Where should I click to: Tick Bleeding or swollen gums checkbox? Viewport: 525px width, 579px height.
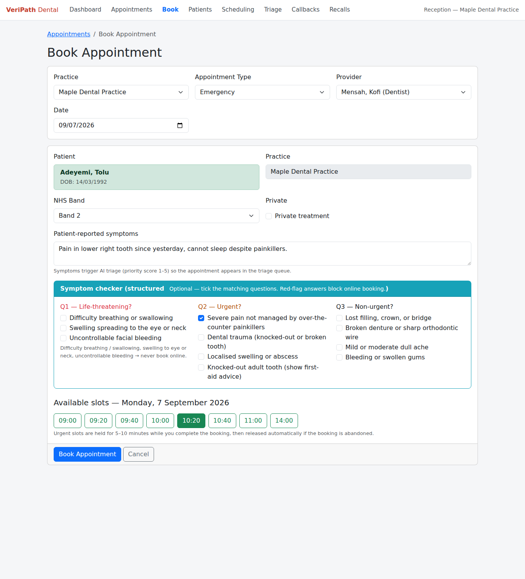[x=339, y=357]
